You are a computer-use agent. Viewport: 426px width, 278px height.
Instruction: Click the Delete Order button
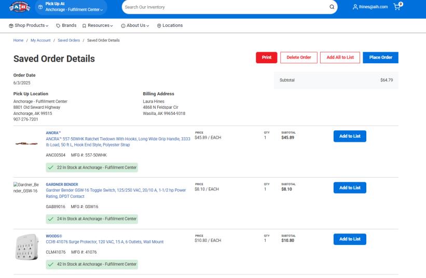point(298,57)
